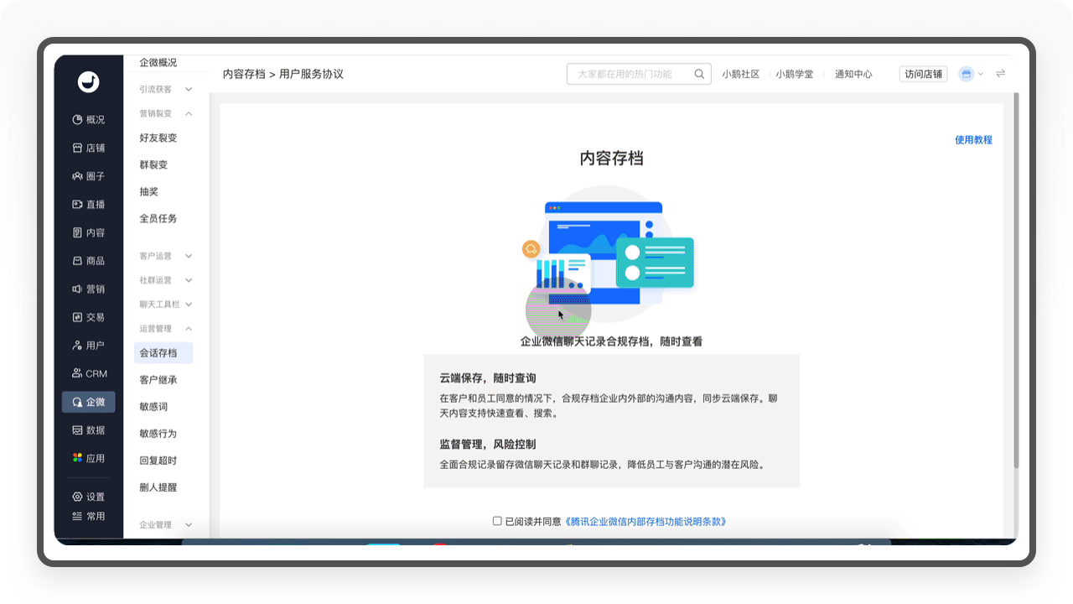Viewport: 1073px width, 604px height.
Task: Open 概况 overview in the left sidebar
Action: click(x=88, y=120)
